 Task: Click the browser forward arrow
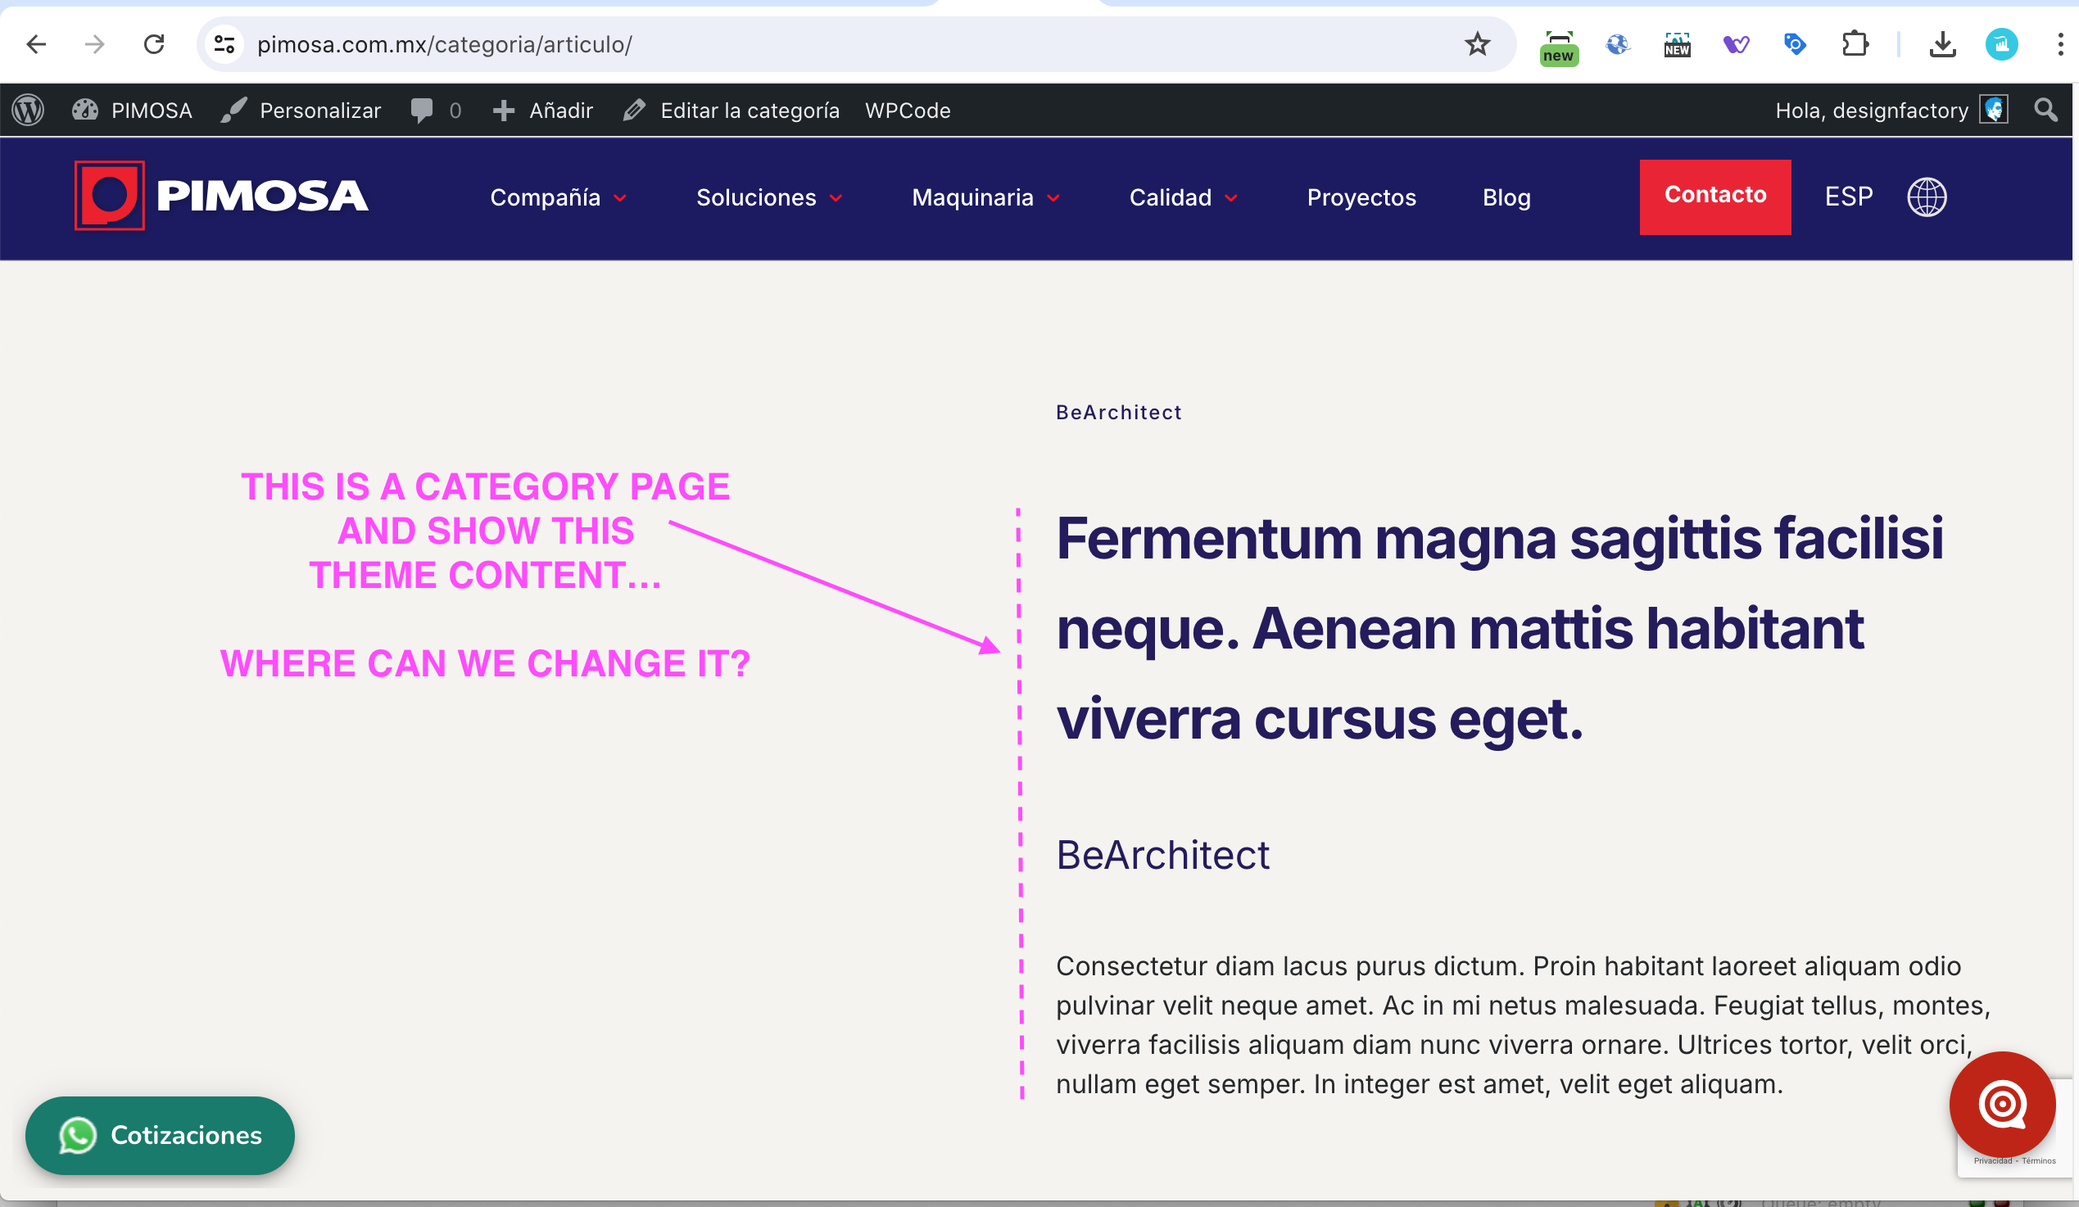coord(95,44)
